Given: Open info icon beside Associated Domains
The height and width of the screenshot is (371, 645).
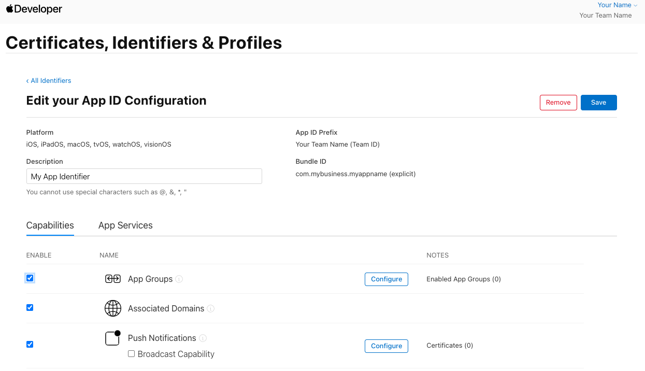Looking at the screenshot, I should point(211,308).
